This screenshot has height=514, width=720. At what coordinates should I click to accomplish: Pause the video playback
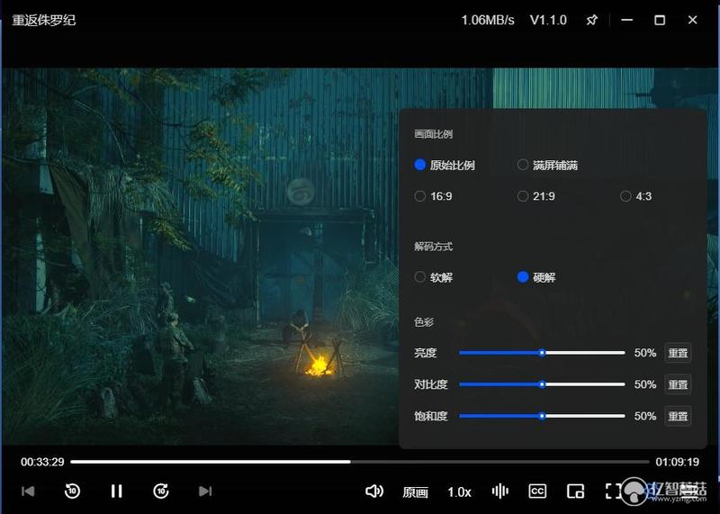117,491
